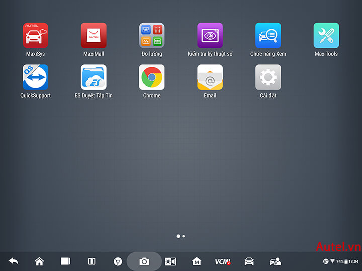Launch the Chức năng Xem app
This screenshot has width=362, height=271.
268,35
